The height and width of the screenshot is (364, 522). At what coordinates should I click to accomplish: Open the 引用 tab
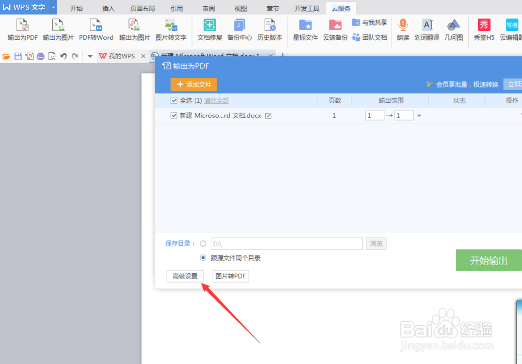[176, 9]
